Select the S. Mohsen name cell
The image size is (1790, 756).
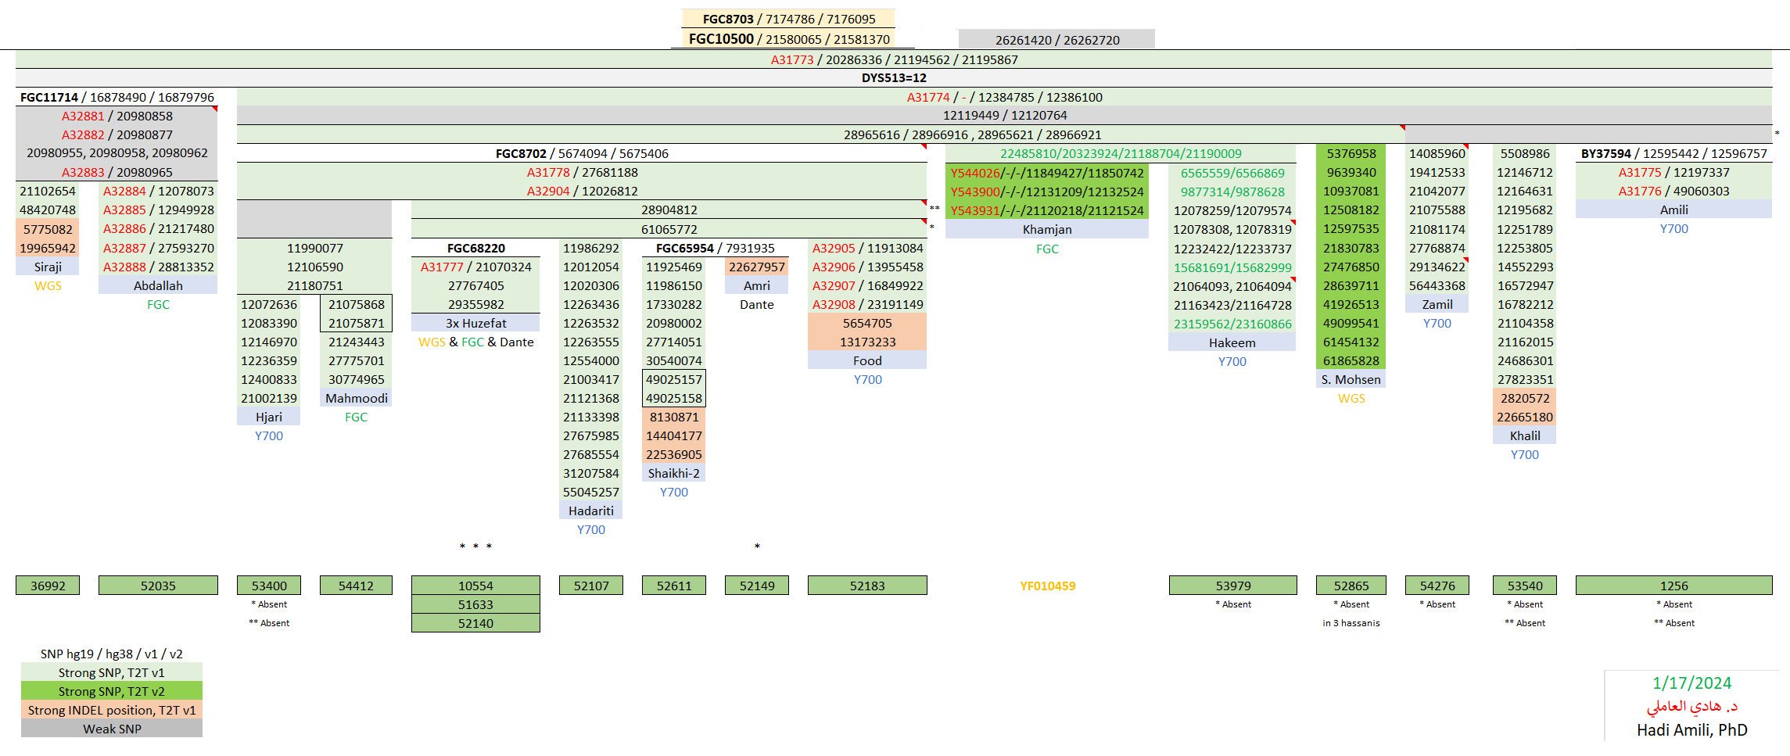point(1351,380)
